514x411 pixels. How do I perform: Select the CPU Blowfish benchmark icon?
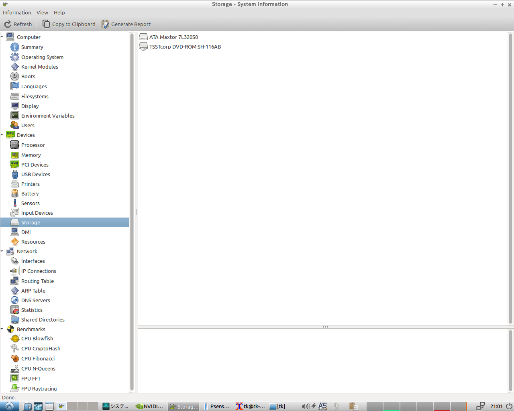pyautogui.click(x=15, y=338)
